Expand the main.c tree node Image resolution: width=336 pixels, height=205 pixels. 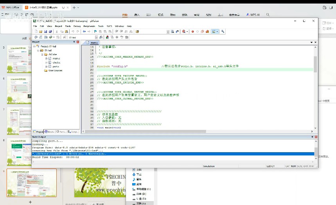46,58
